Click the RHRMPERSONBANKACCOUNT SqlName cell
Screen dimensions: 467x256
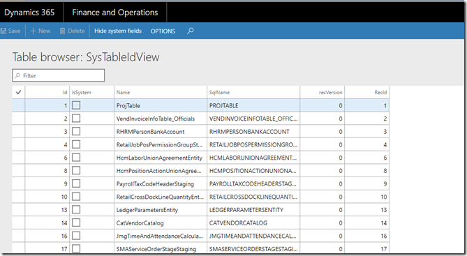[253, 132]
